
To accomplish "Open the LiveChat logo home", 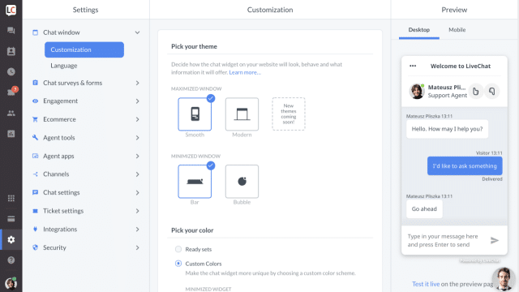I will click(11, 10).
